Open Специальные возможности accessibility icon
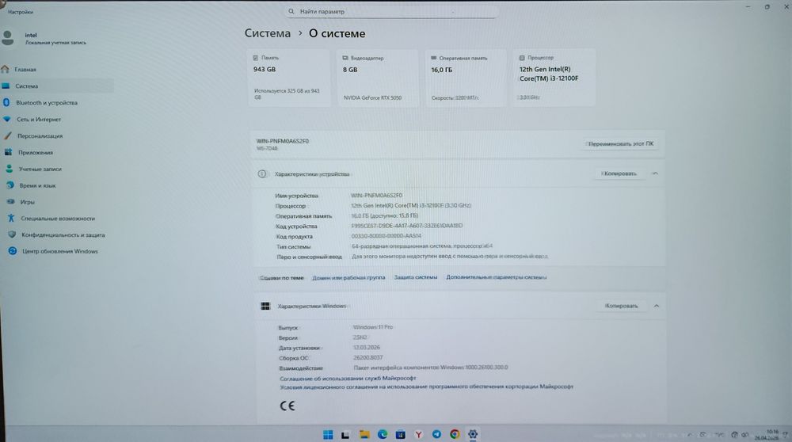 tap(11, 218)
